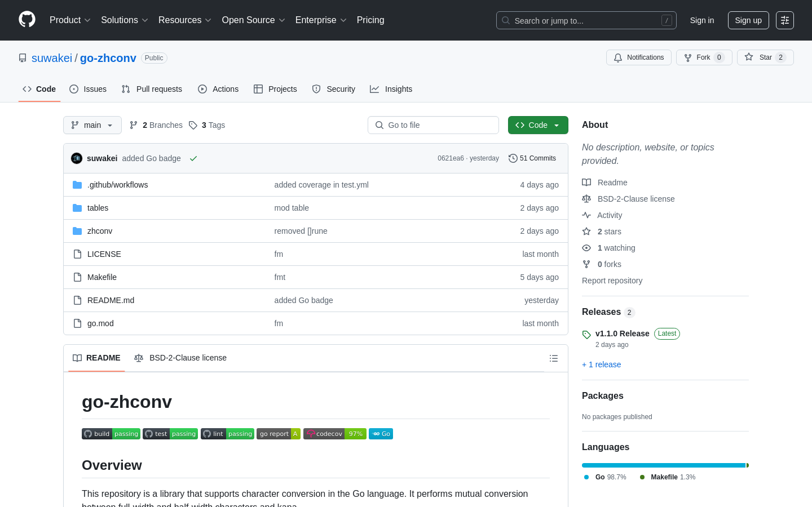The height and width of the screenshot is (507, 812).
Task: Fork the repository
Action: point(704,57)
